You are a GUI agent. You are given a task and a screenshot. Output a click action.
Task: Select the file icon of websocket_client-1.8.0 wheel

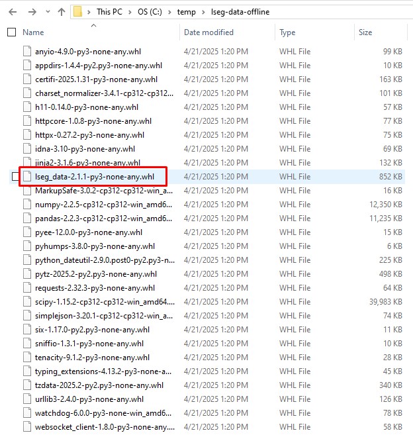[26, 427]
